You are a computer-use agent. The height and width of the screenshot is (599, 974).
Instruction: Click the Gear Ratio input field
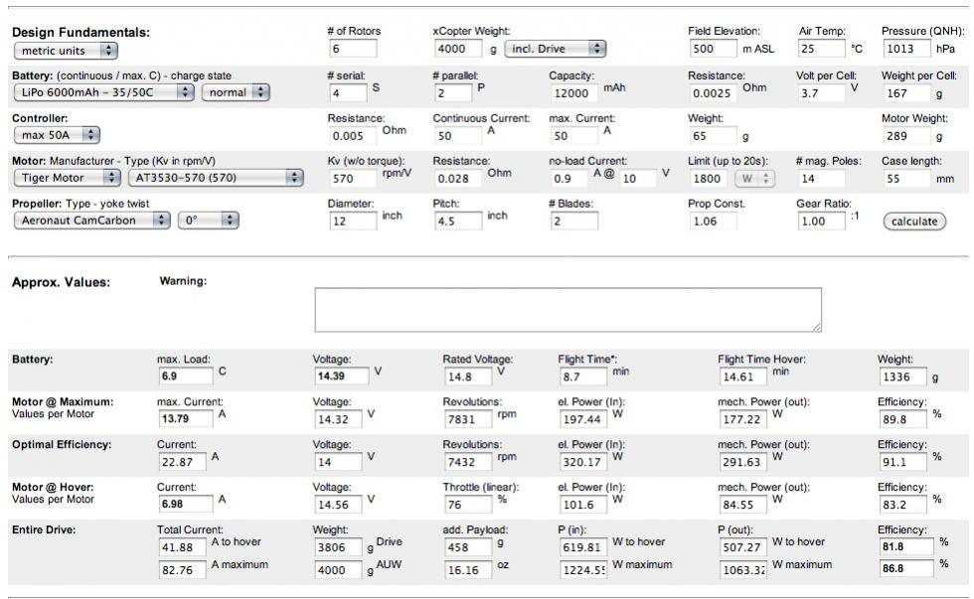point(821,221)
